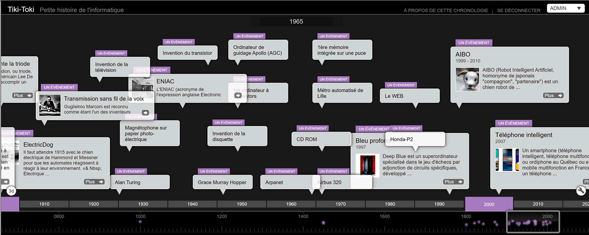
Task: Click the Tiki-Toki logo text
Action: (21, 10)
